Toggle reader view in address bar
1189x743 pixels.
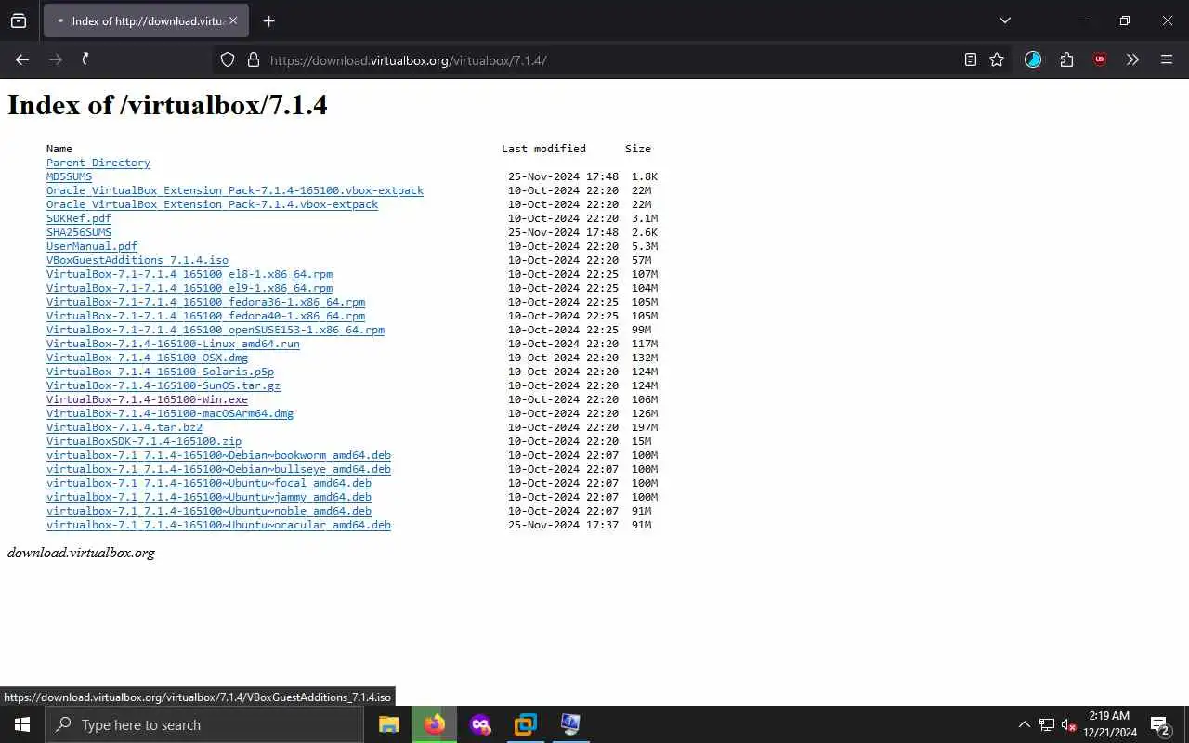click(970, 59)
